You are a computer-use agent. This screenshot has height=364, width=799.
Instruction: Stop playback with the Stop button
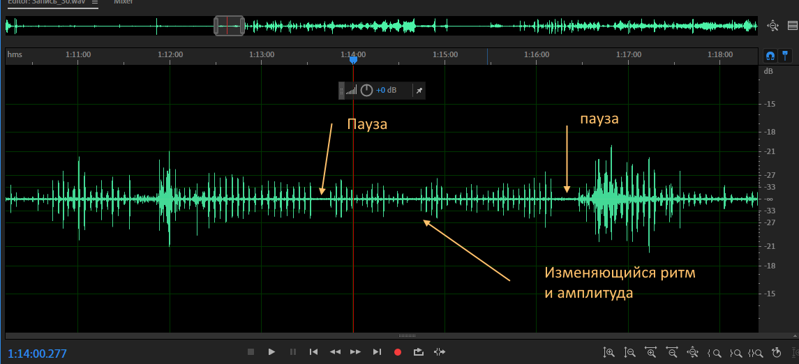pyautogui.click(x=251, y=351)
